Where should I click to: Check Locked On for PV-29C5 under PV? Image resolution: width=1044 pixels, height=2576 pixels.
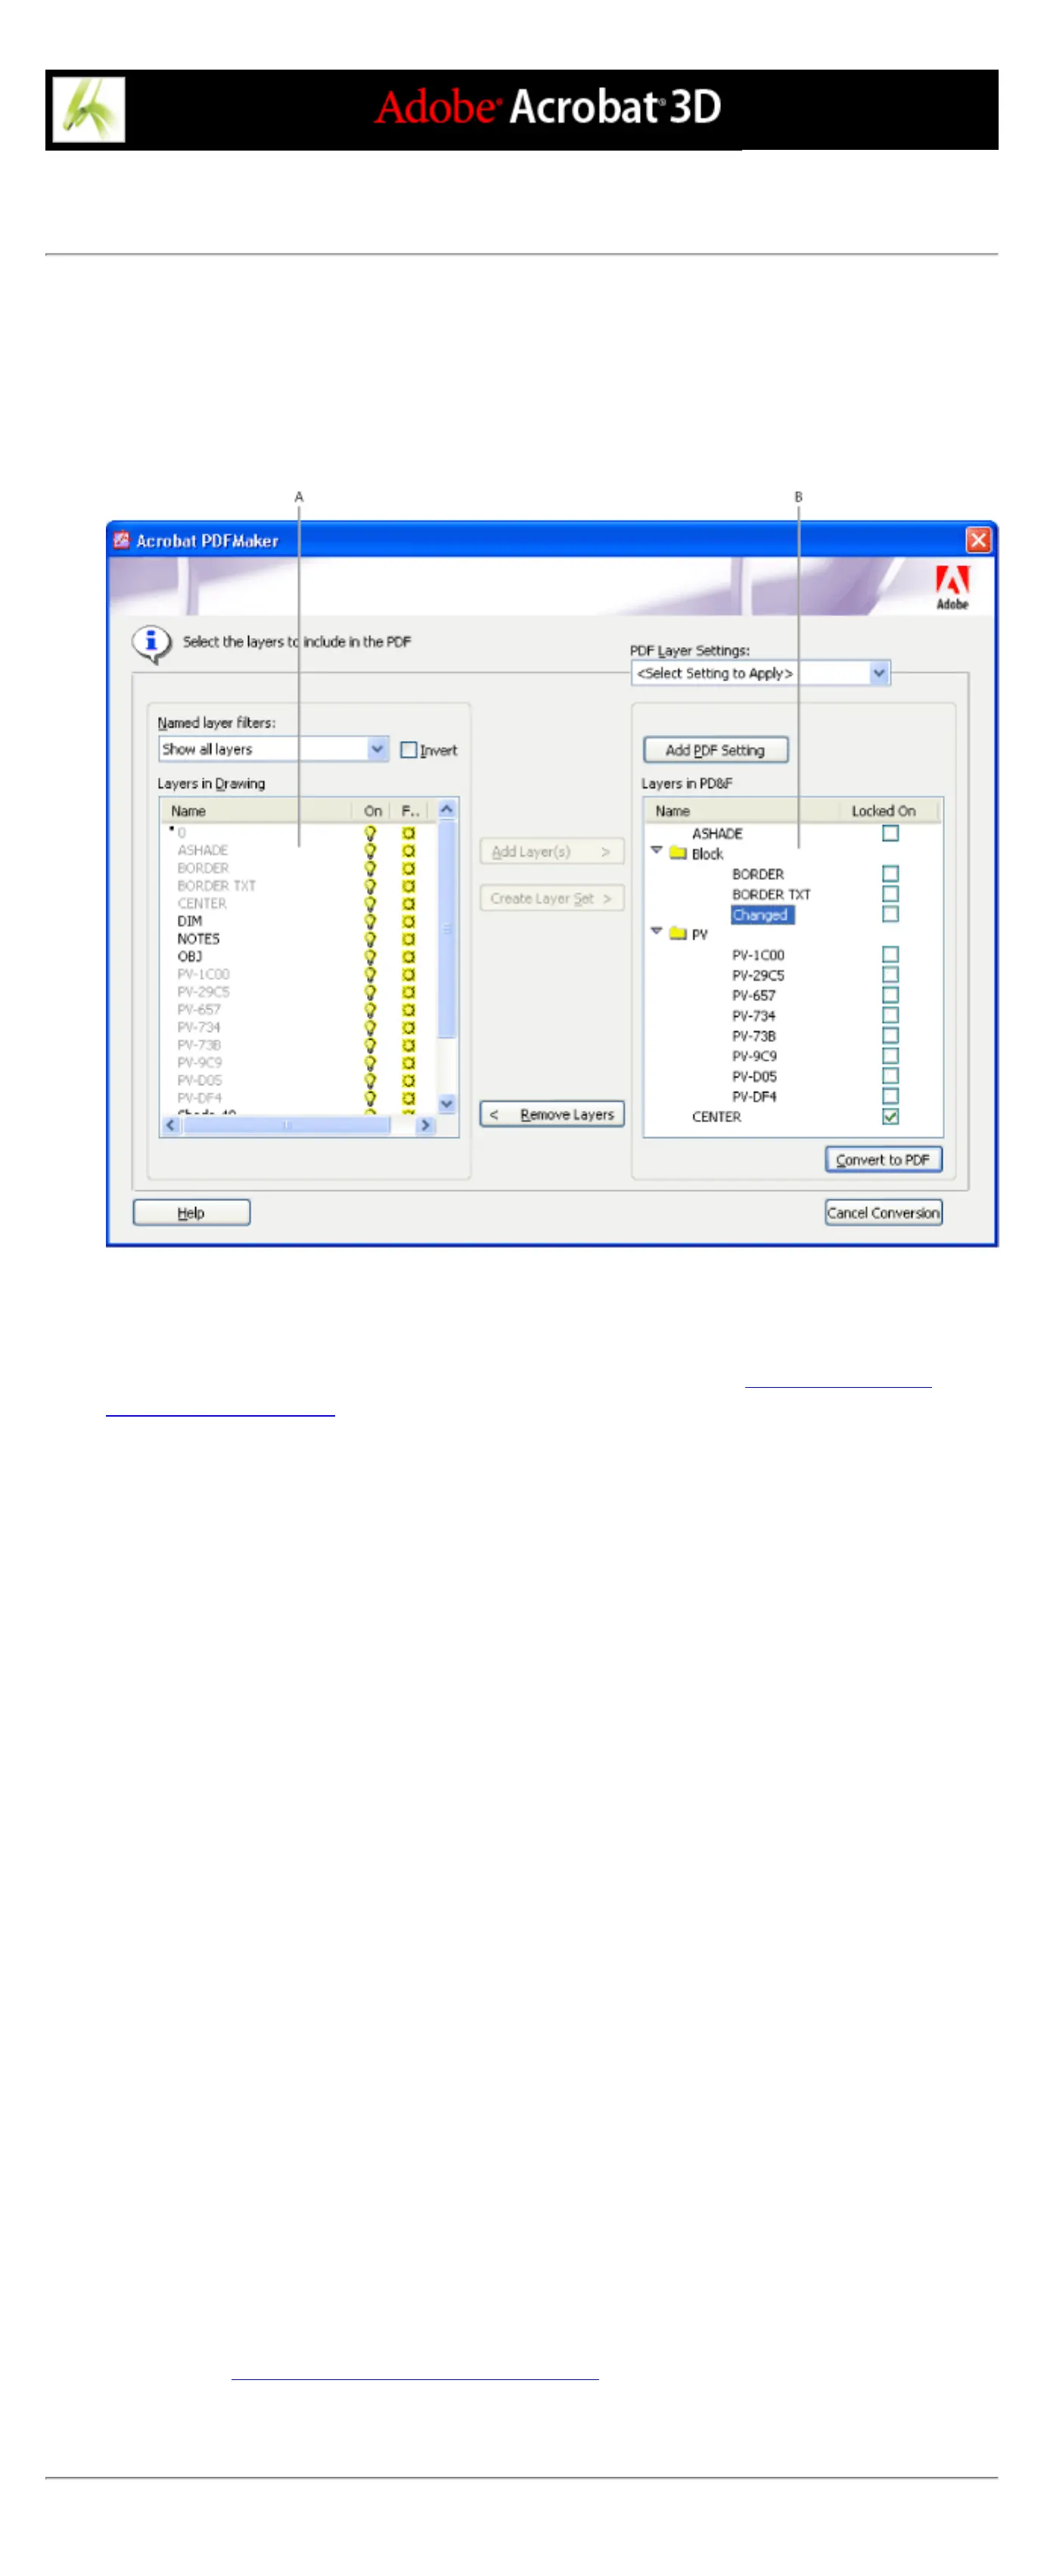890,975
